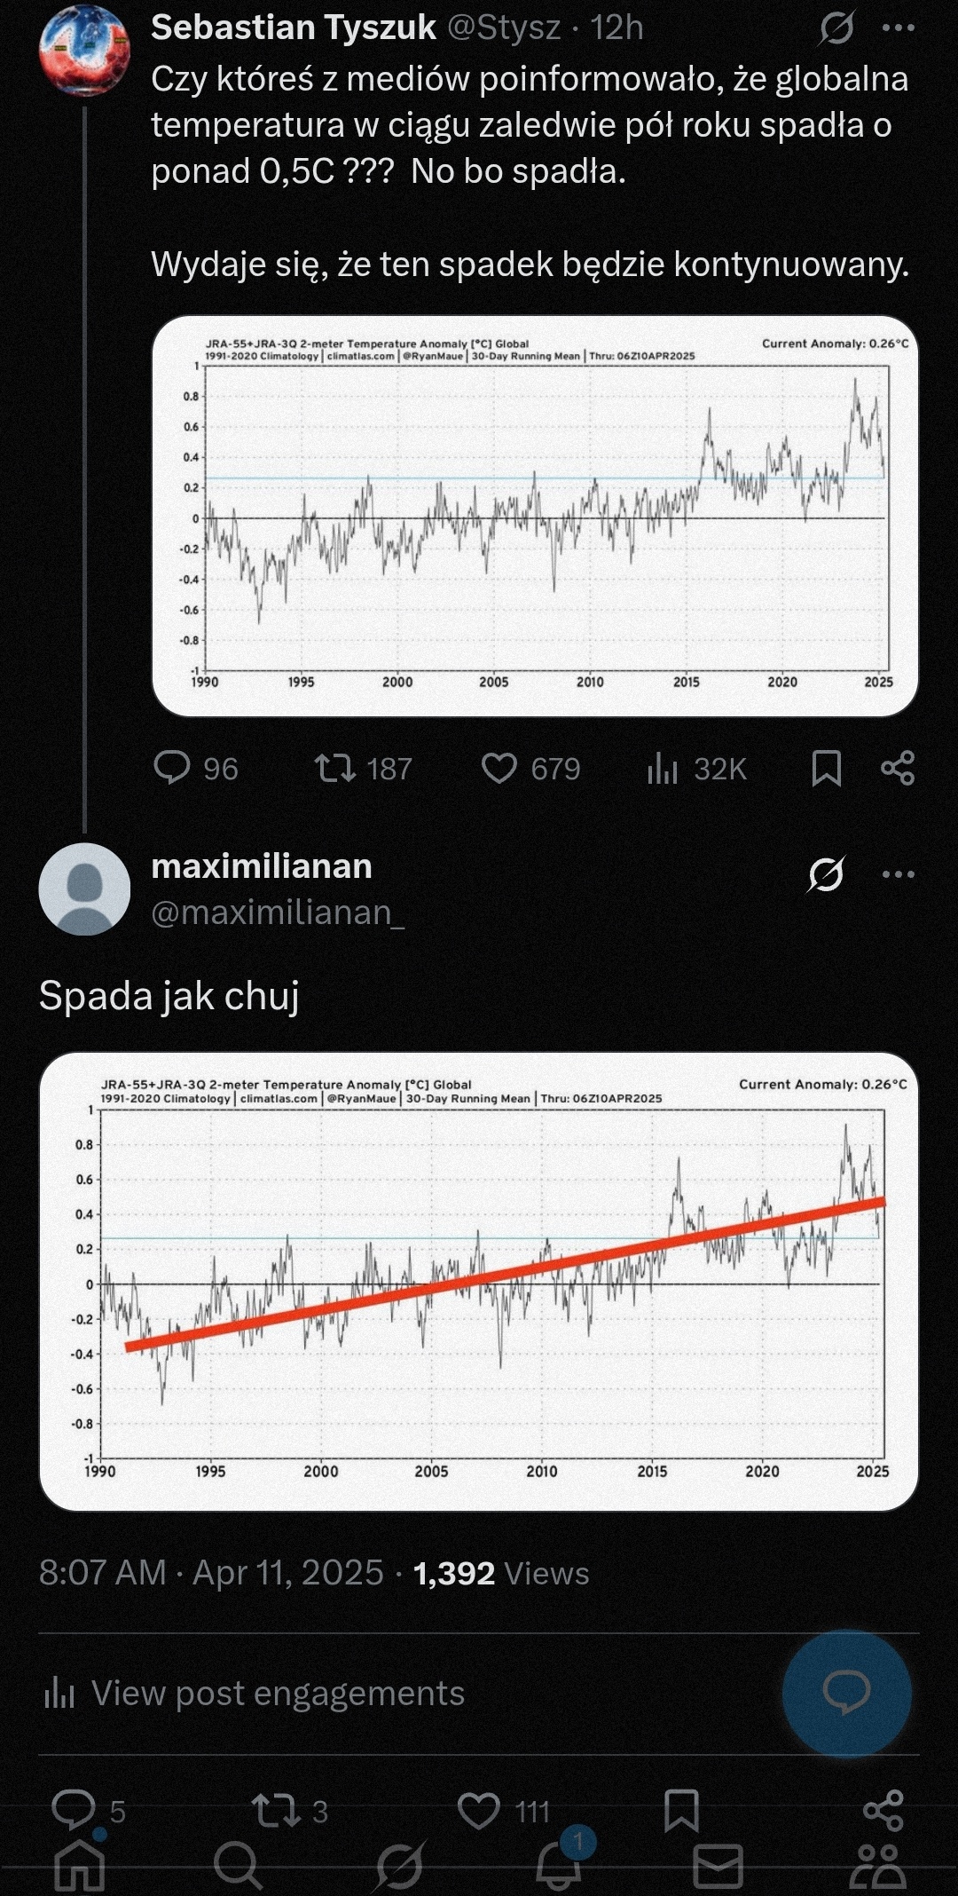The height and width of the screenshot is (1896, 958).
Task: Open the original temperature anomaly chart image
Action: pos(535,516)
